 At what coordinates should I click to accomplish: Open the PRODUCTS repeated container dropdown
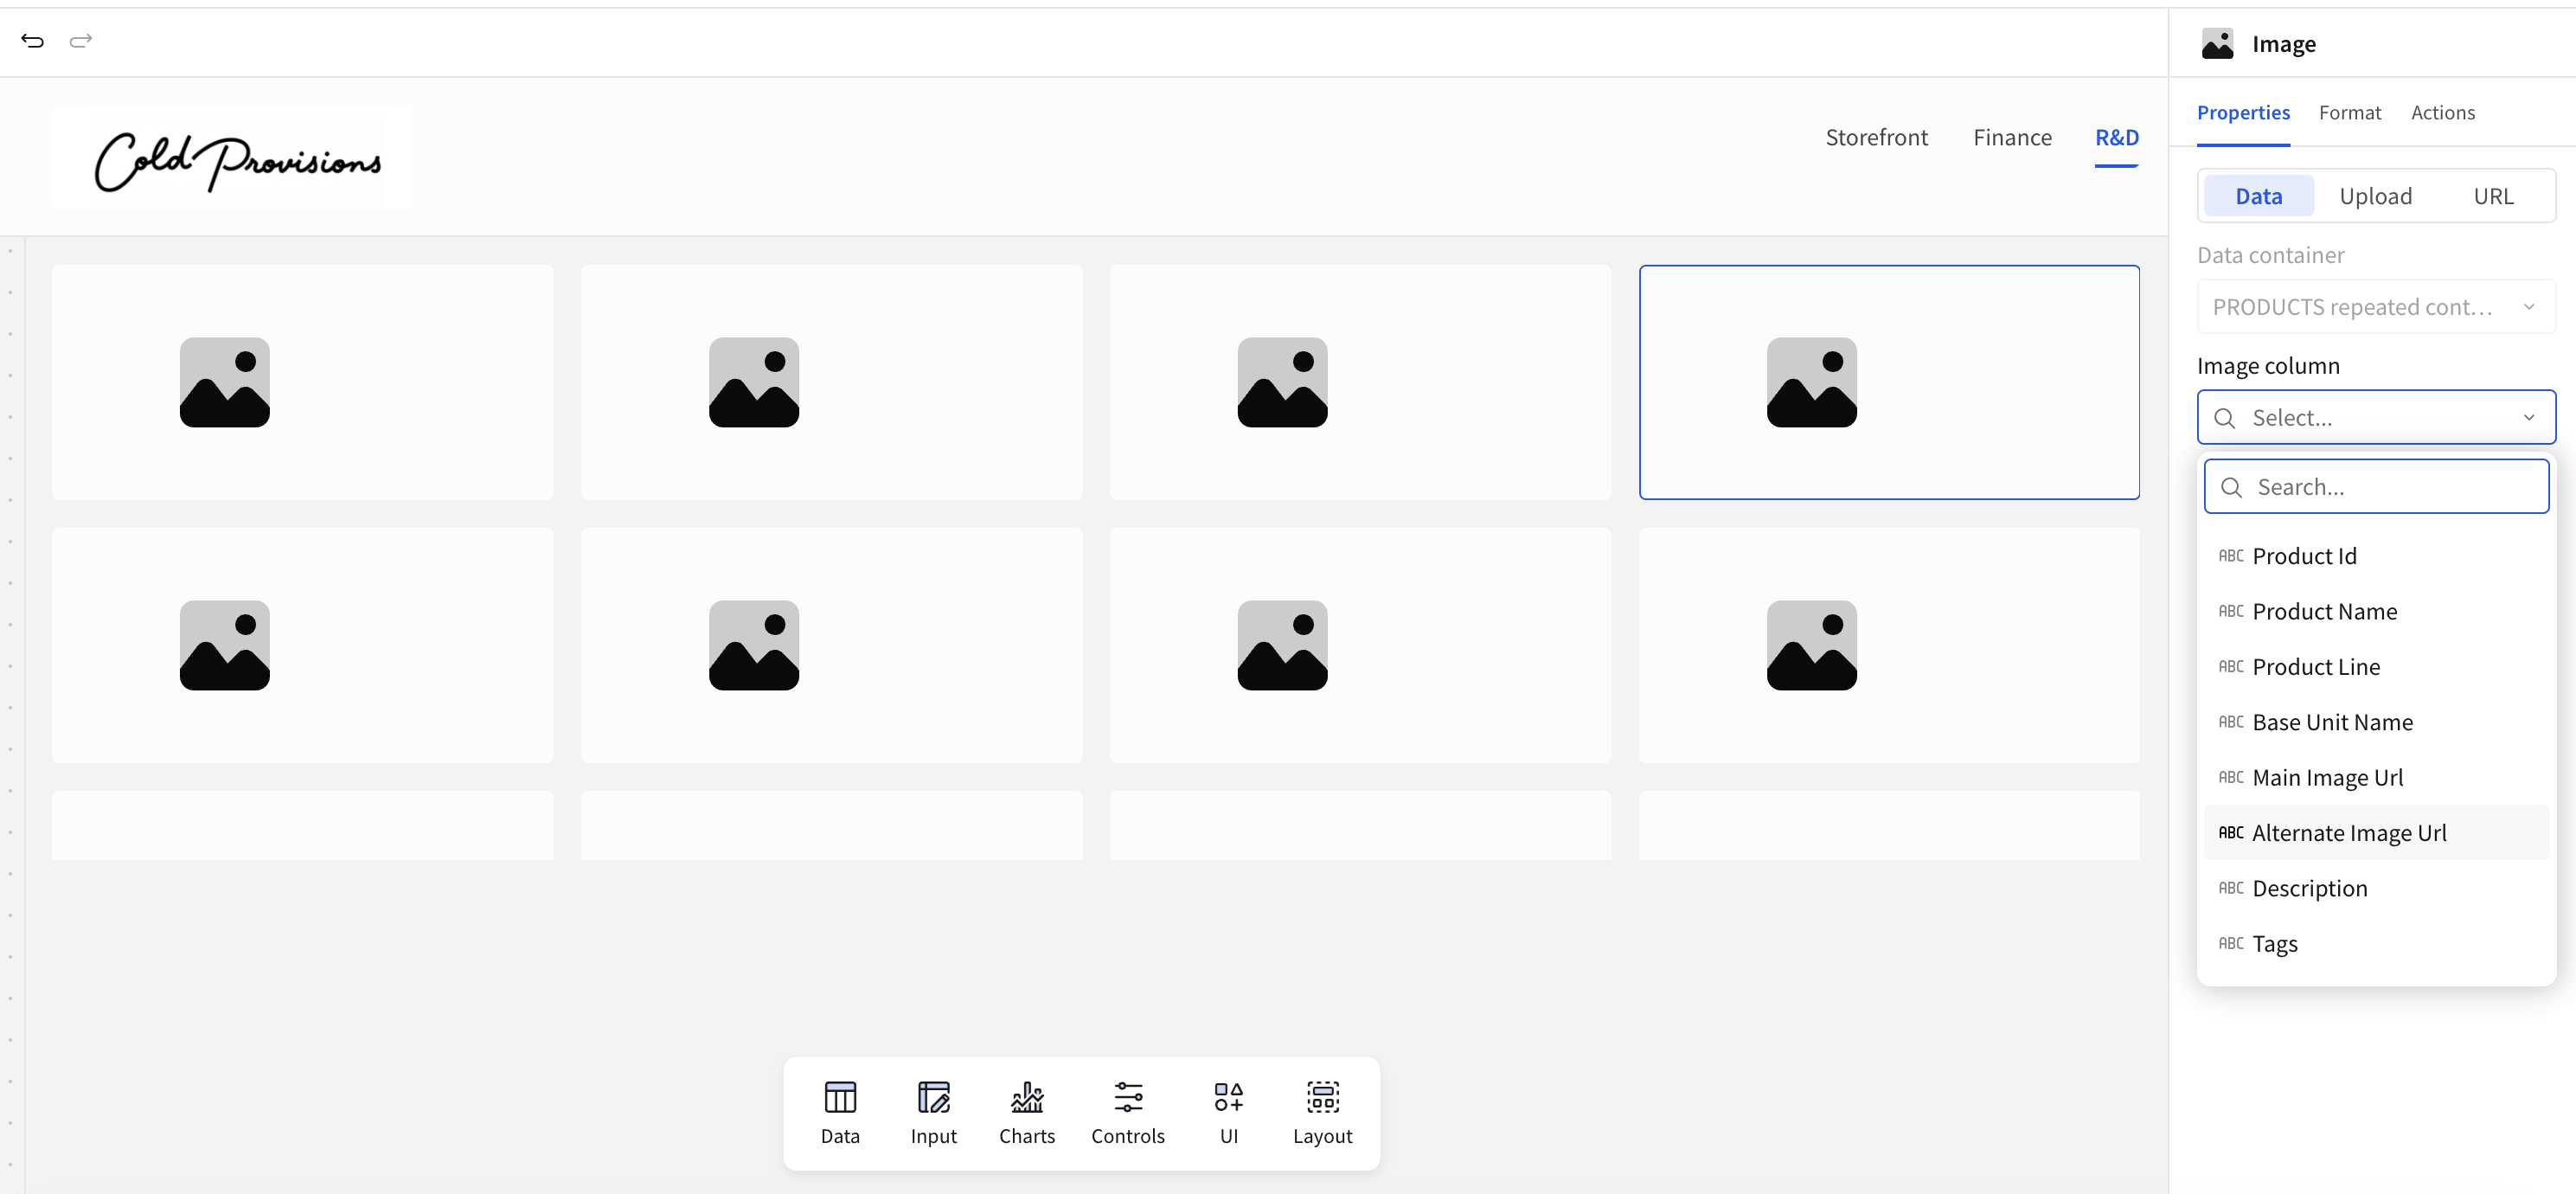tap(2376, 307)
